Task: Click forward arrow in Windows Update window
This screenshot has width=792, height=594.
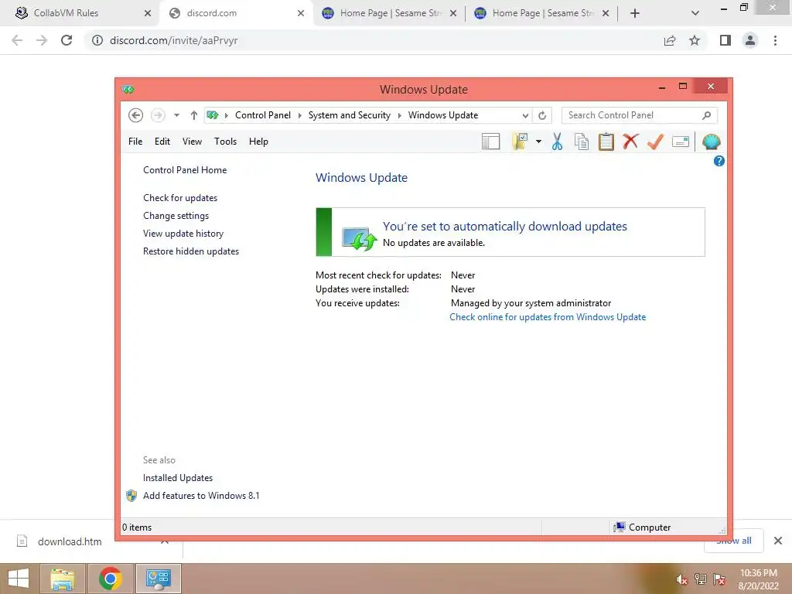Action: coord(158,115)
